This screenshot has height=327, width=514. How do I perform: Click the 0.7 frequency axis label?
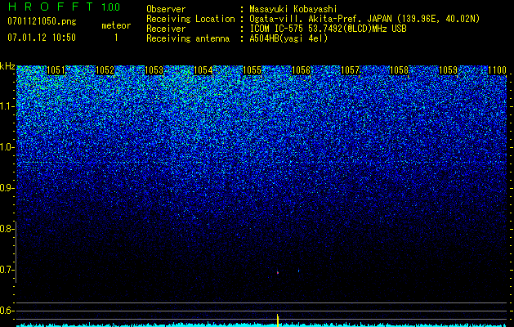pos(7,270)
